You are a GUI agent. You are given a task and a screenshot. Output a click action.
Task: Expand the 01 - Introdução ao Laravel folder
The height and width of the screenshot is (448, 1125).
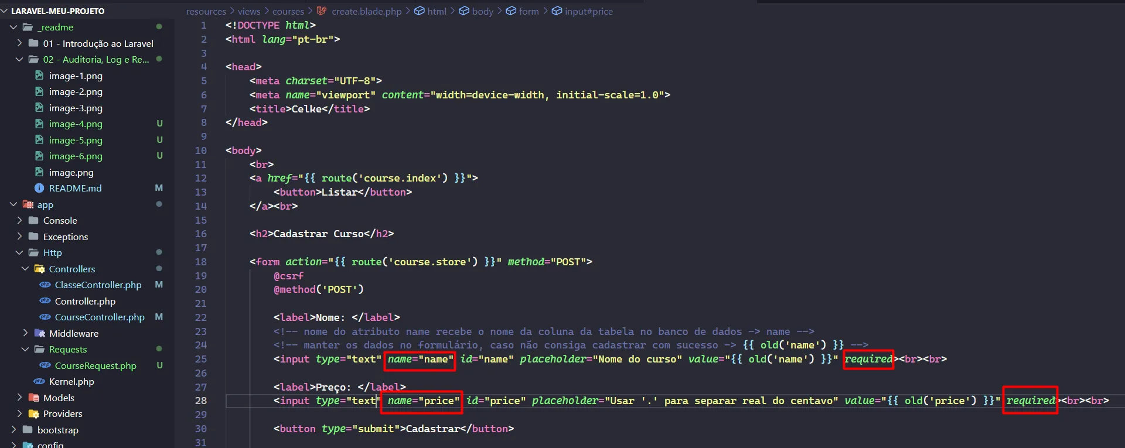19,43
